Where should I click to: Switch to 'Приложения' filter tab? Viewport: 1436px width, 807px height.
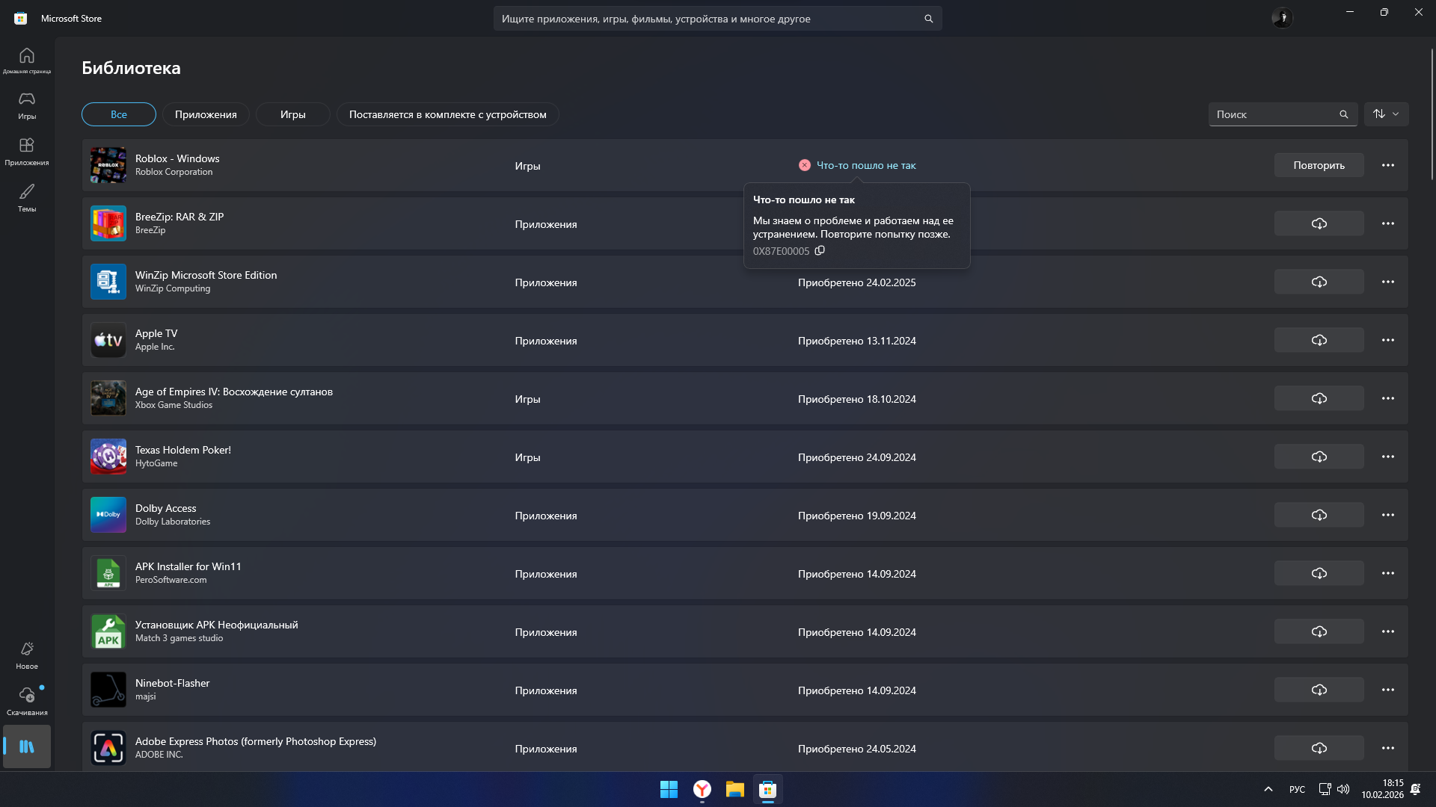206,114
